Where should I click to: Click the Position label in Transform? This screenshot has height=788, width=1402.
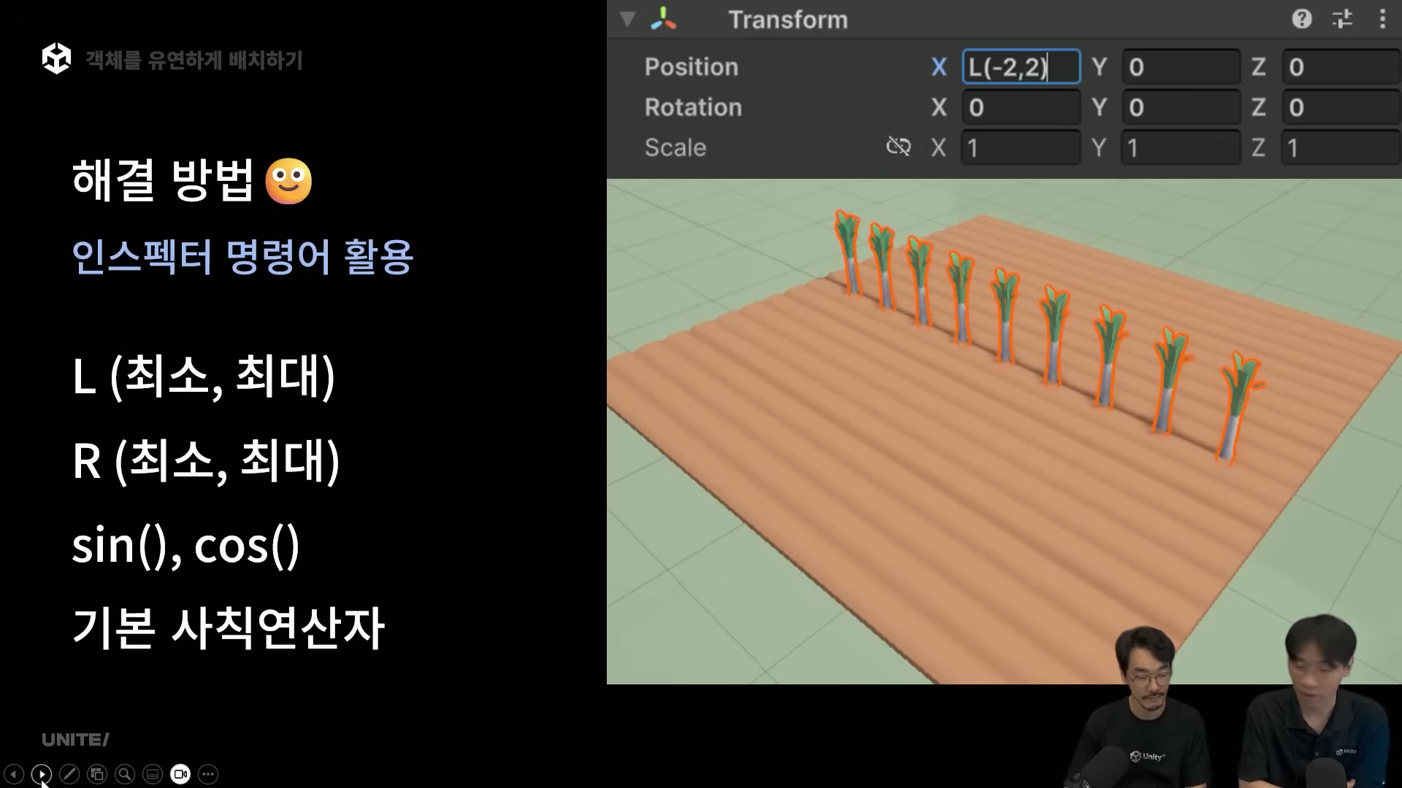691,67
